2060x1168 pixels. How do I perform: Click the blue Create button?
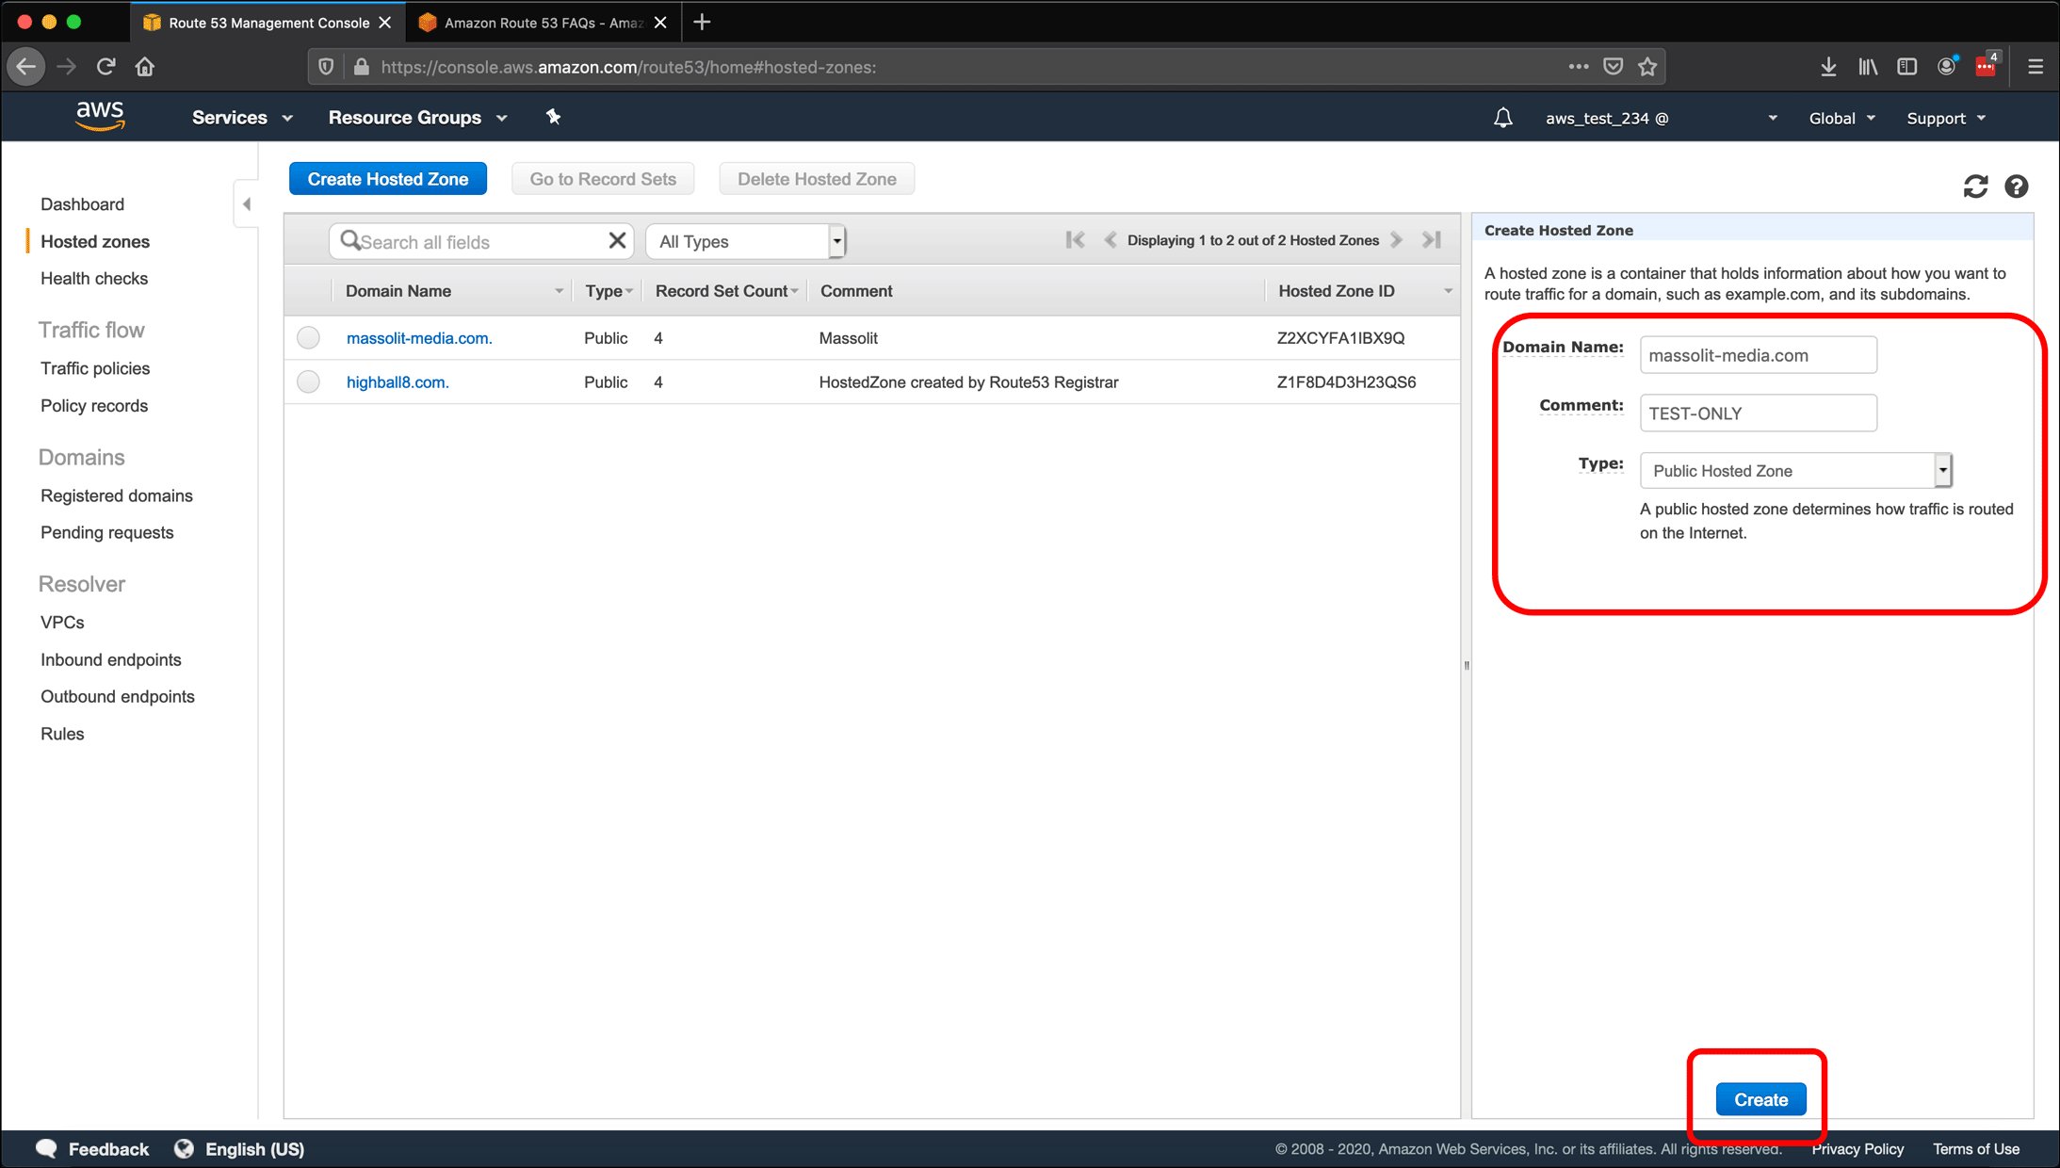[x=1760, y=1099]
